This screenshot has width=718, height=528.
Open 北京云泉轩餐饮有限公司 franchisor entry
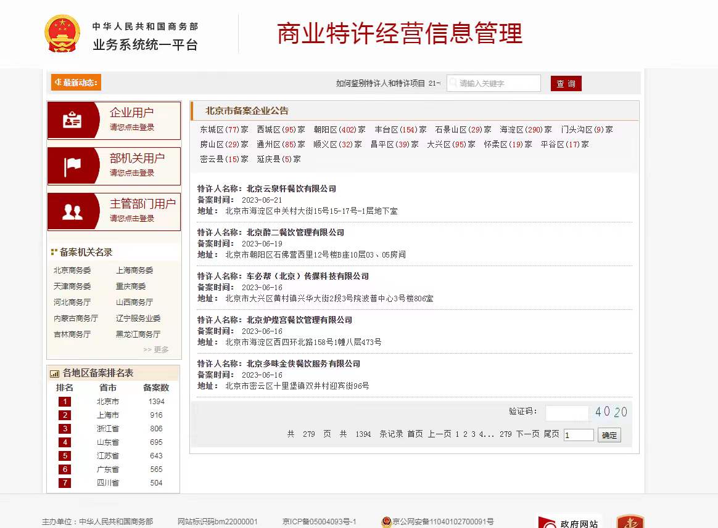pyautogui.click(x=291, y=189)
